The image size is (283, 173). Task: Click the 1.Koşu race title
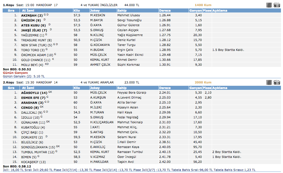(8, 5)
